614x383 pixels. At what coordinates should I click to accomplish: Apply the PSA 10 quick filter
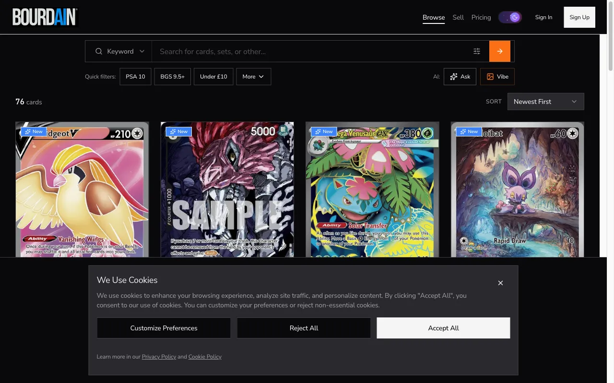[135, 77]
